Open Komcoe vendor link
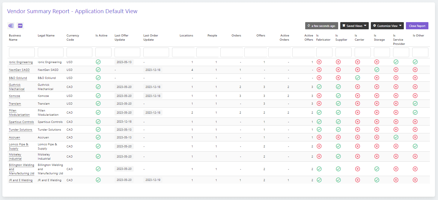The height and width of the screenshot is (200, 438). [14, 96]
